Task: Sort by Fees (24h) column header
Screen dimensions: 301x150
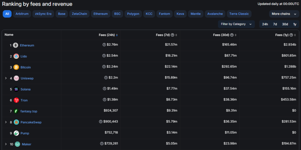Action: click(108, 35)
